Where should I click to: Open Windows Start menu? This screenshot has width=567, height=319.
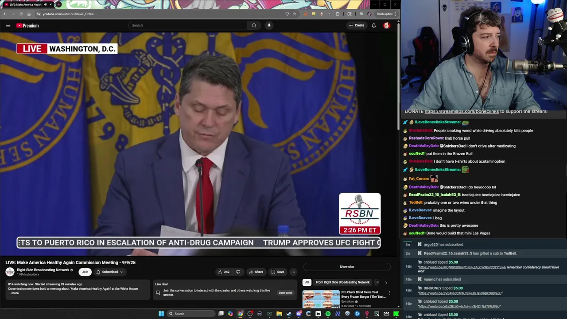point(161,314)
